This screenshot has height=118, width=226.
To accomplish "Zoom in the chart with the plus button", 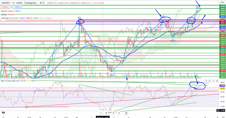I will point(106,113).
